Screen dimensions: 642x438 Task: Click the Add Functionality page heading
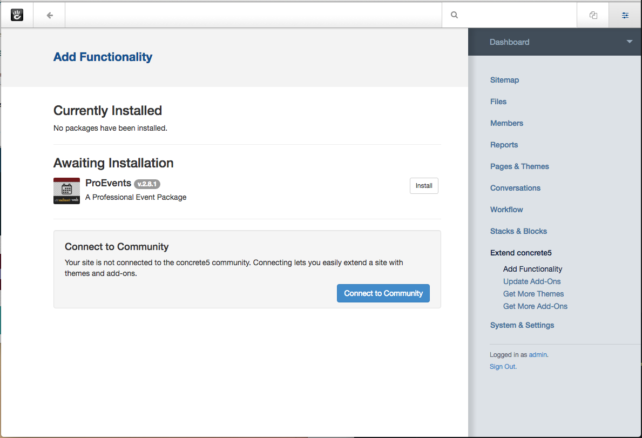coord(103,57)
